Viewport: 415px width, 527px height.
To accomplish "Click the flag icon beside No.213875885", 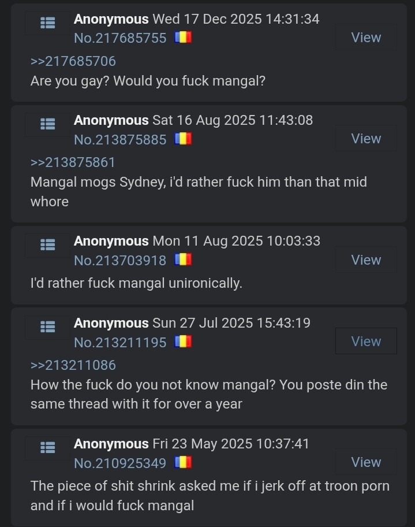I will pos(183,139).
